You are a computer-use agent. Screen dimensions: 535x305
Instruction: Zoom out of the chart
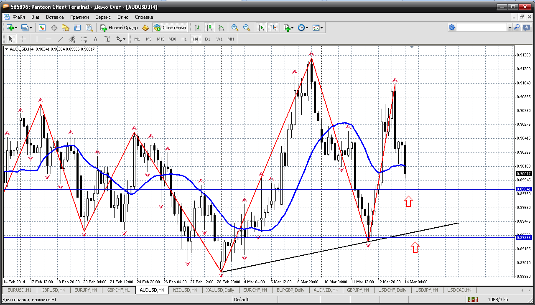click(x=247, y=28)
